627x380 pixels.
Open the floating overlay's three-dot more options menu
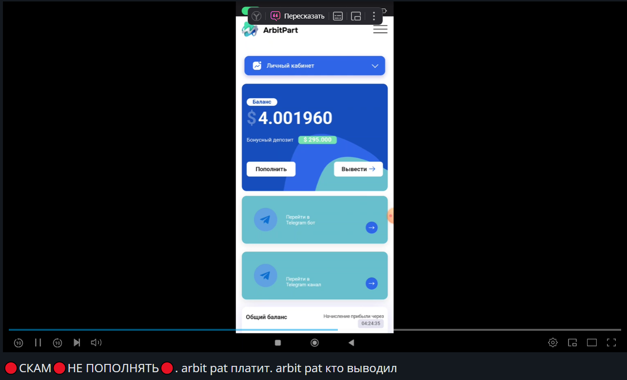(374, 16)
